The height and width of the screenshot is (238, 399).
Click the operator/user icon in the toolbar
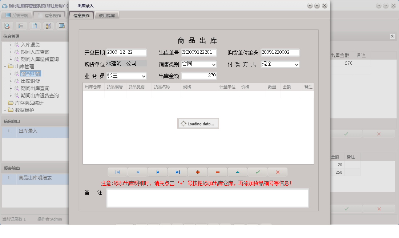[48, 26]
